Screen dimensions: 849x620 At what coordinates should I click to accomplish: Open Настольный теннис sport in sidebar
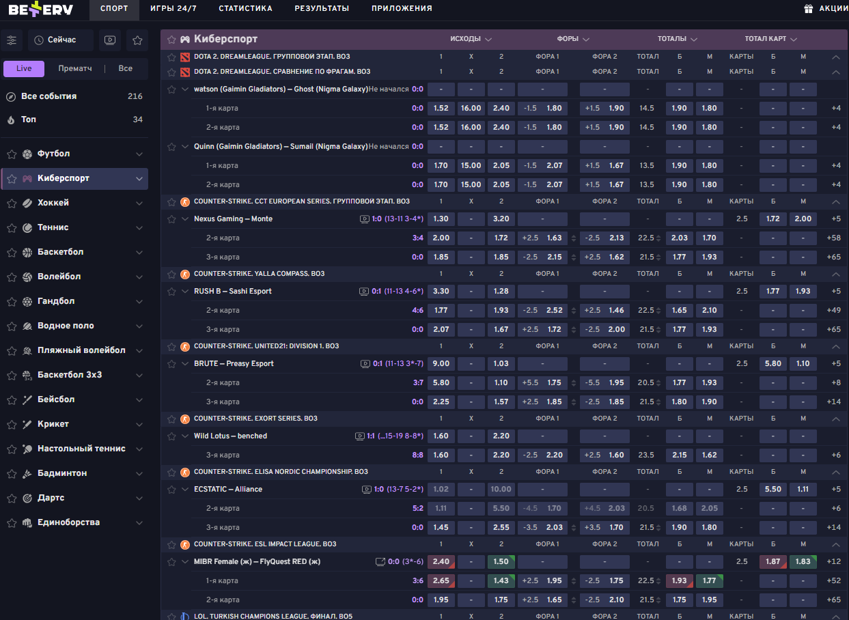[x=74, y=449]
